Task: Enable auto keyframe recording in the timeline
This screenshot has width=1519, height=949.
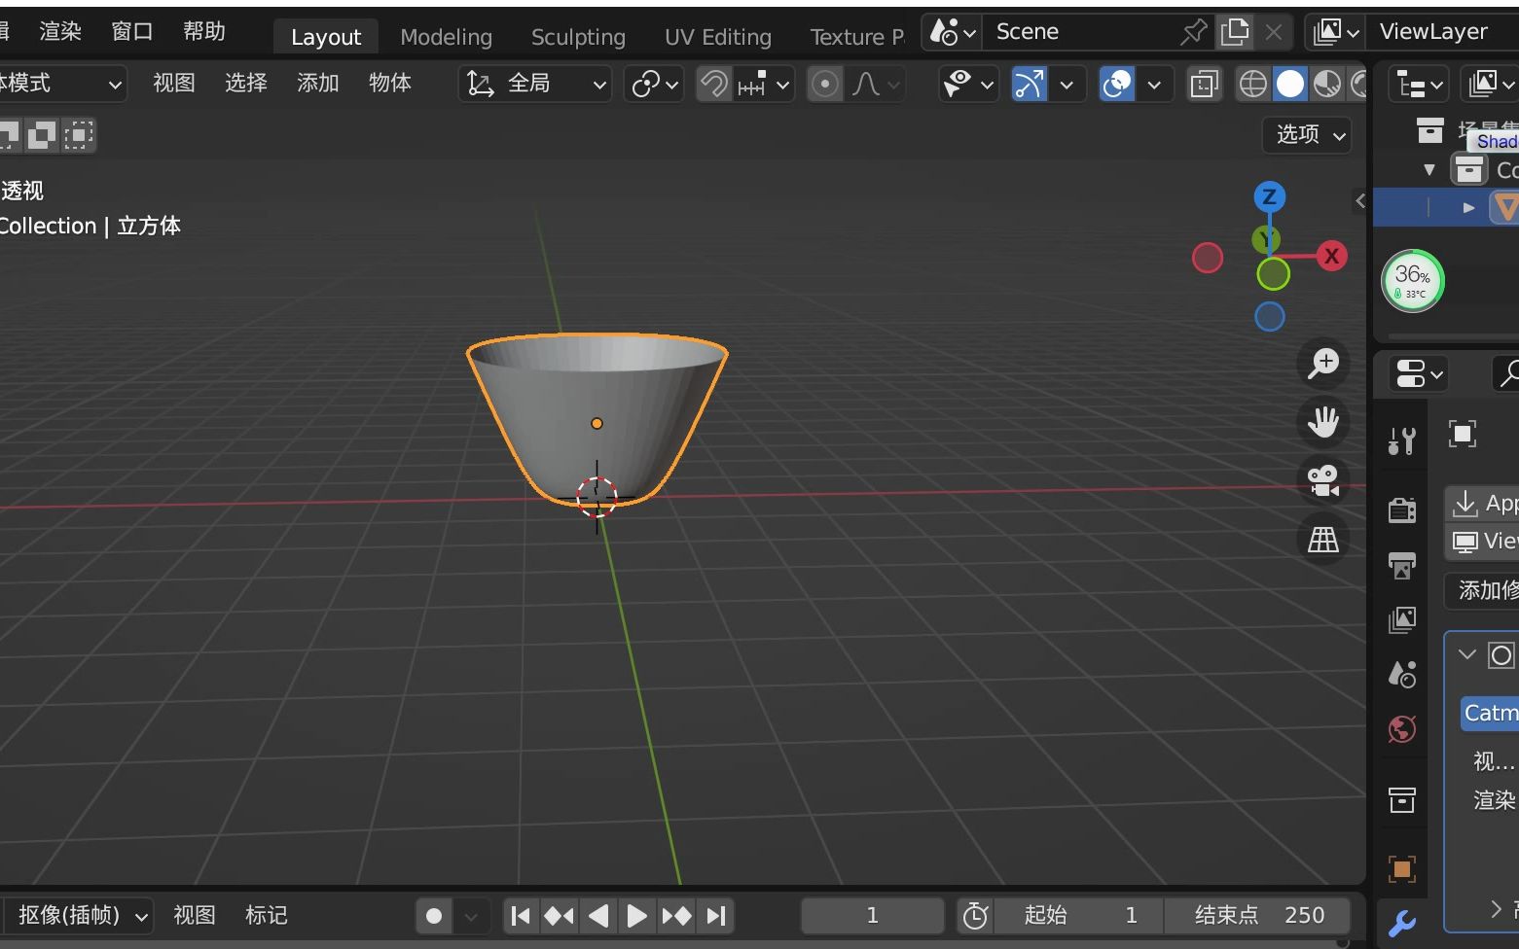Action: tap(434, 915)
